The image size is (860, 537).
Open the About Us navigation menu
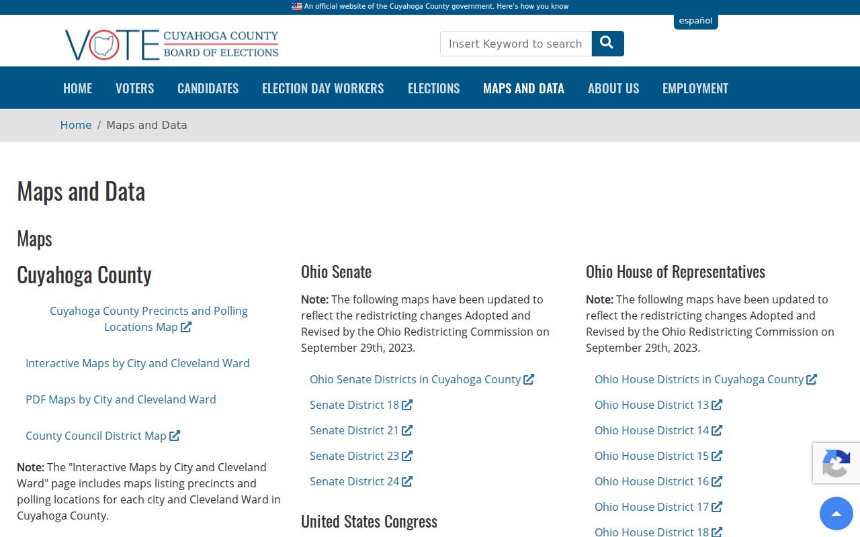[x=613, y=88]
